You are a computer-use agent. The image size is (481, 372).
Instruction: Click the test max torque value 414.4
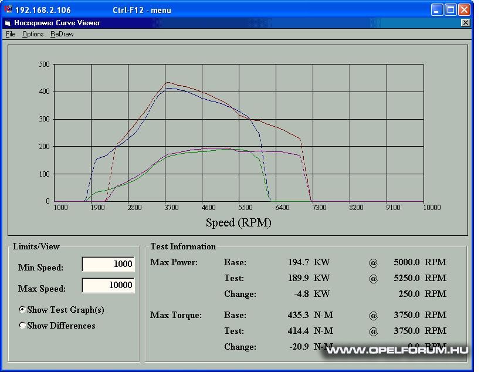pyautogui.click(x=298, y=331)
